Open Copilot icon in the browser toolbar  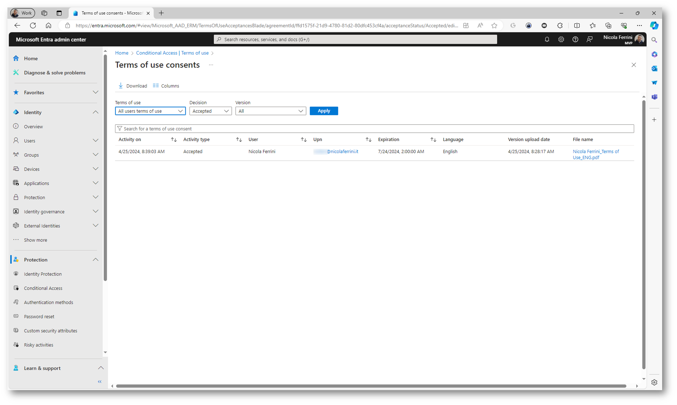pyautogui.click(x=654, y=25)
